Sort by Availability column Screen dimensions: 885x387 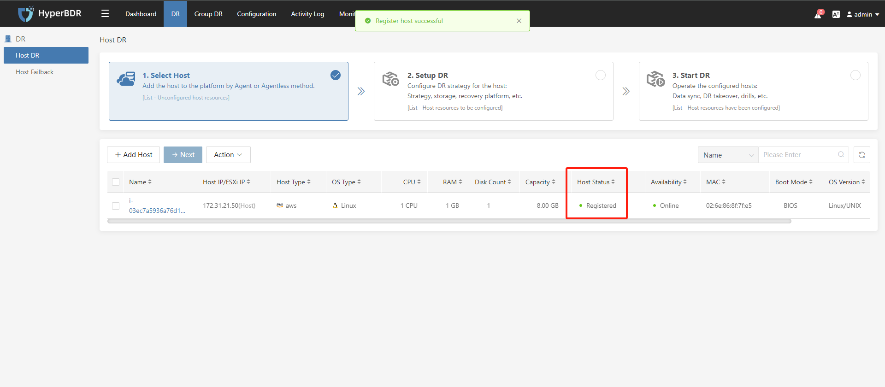685,182
